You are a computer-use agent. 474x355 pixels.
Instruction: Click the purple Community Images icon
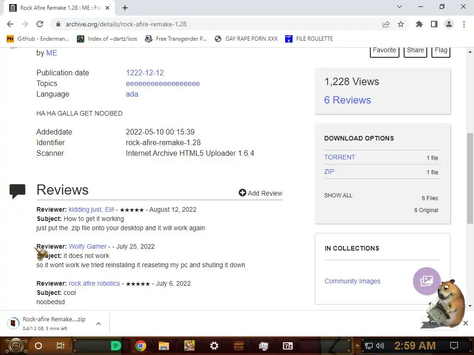tap(426, 281)
